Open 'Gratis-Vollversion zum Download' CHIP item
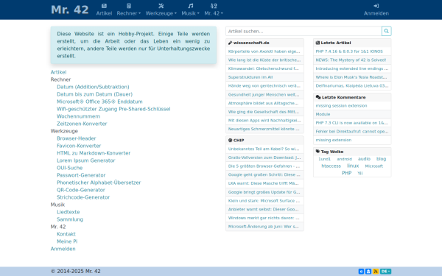The image size is (442, 276). click(x=264, y=158)
